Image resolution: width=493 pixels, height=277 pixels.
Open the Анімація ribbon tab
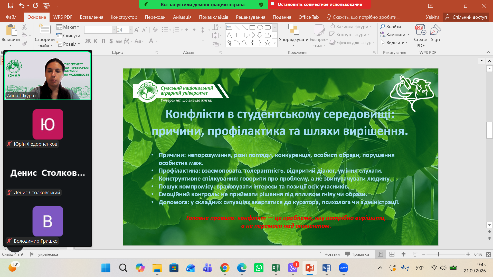pyautogui.click(x=182, y=17)
